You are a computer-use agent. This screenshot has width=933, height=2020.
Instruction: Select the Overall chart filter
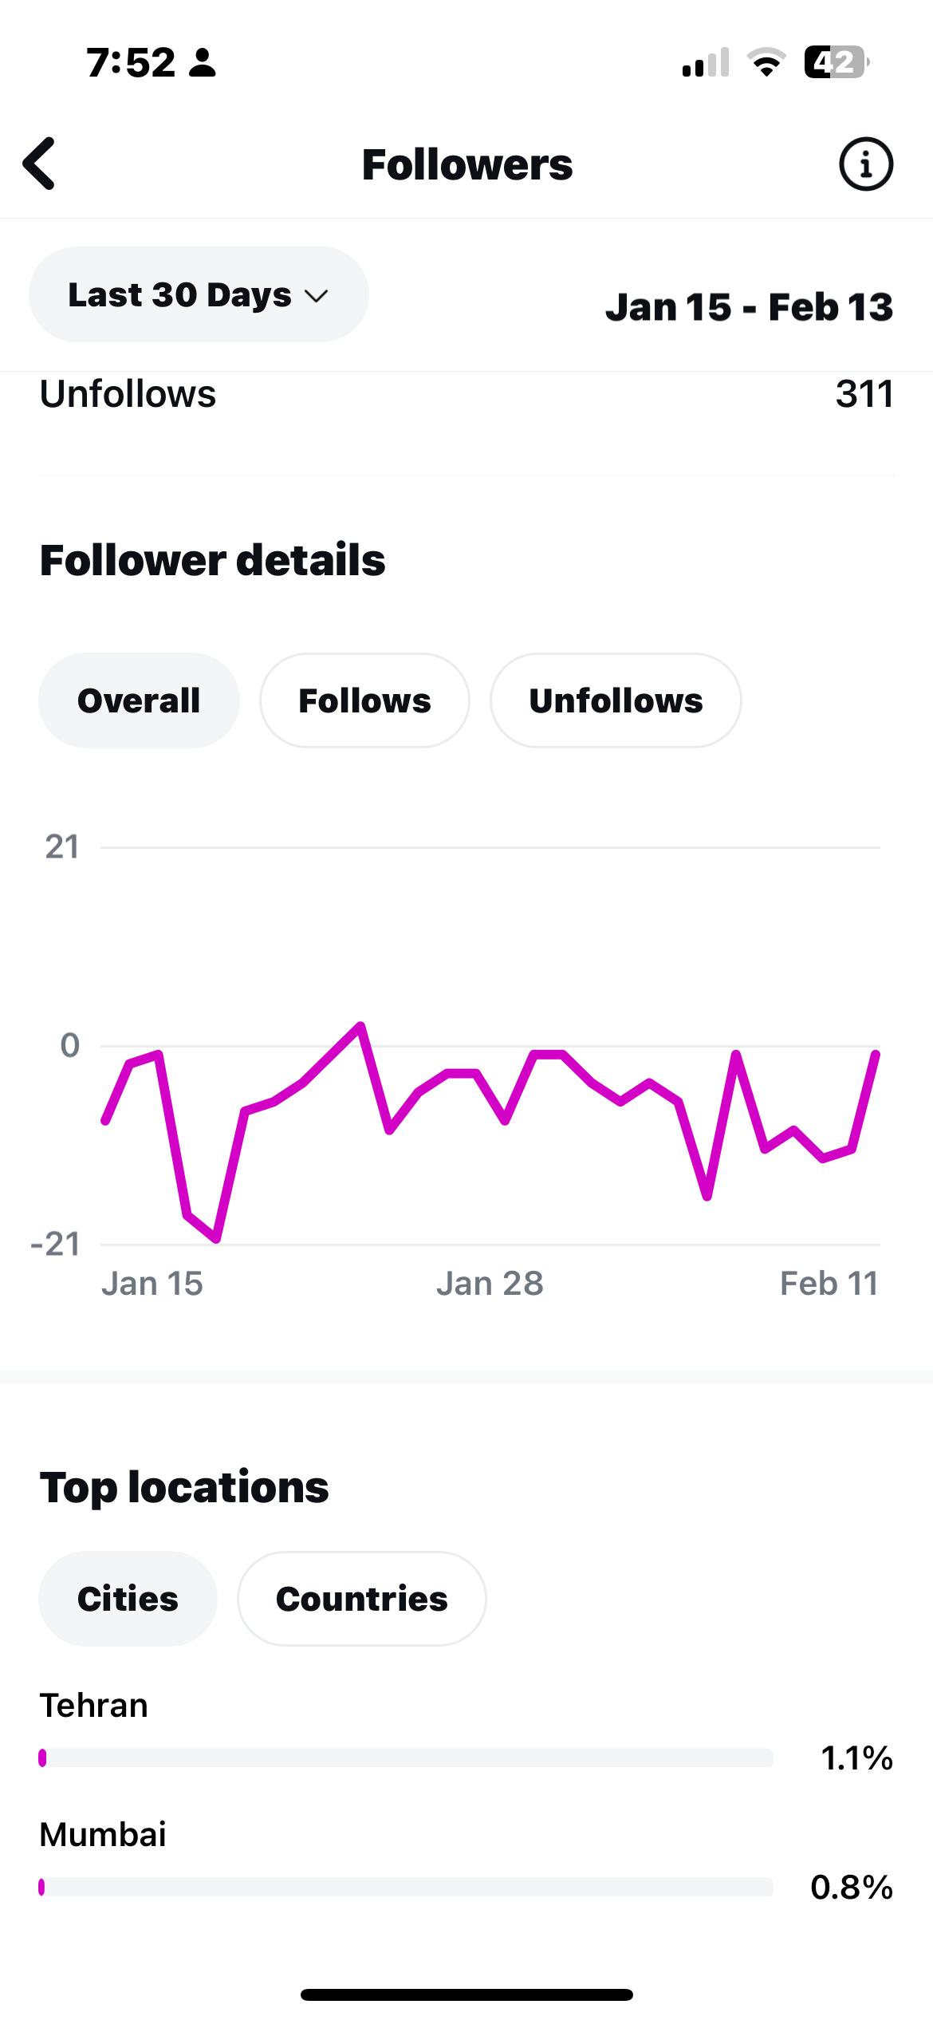click(x=139, y=700)
